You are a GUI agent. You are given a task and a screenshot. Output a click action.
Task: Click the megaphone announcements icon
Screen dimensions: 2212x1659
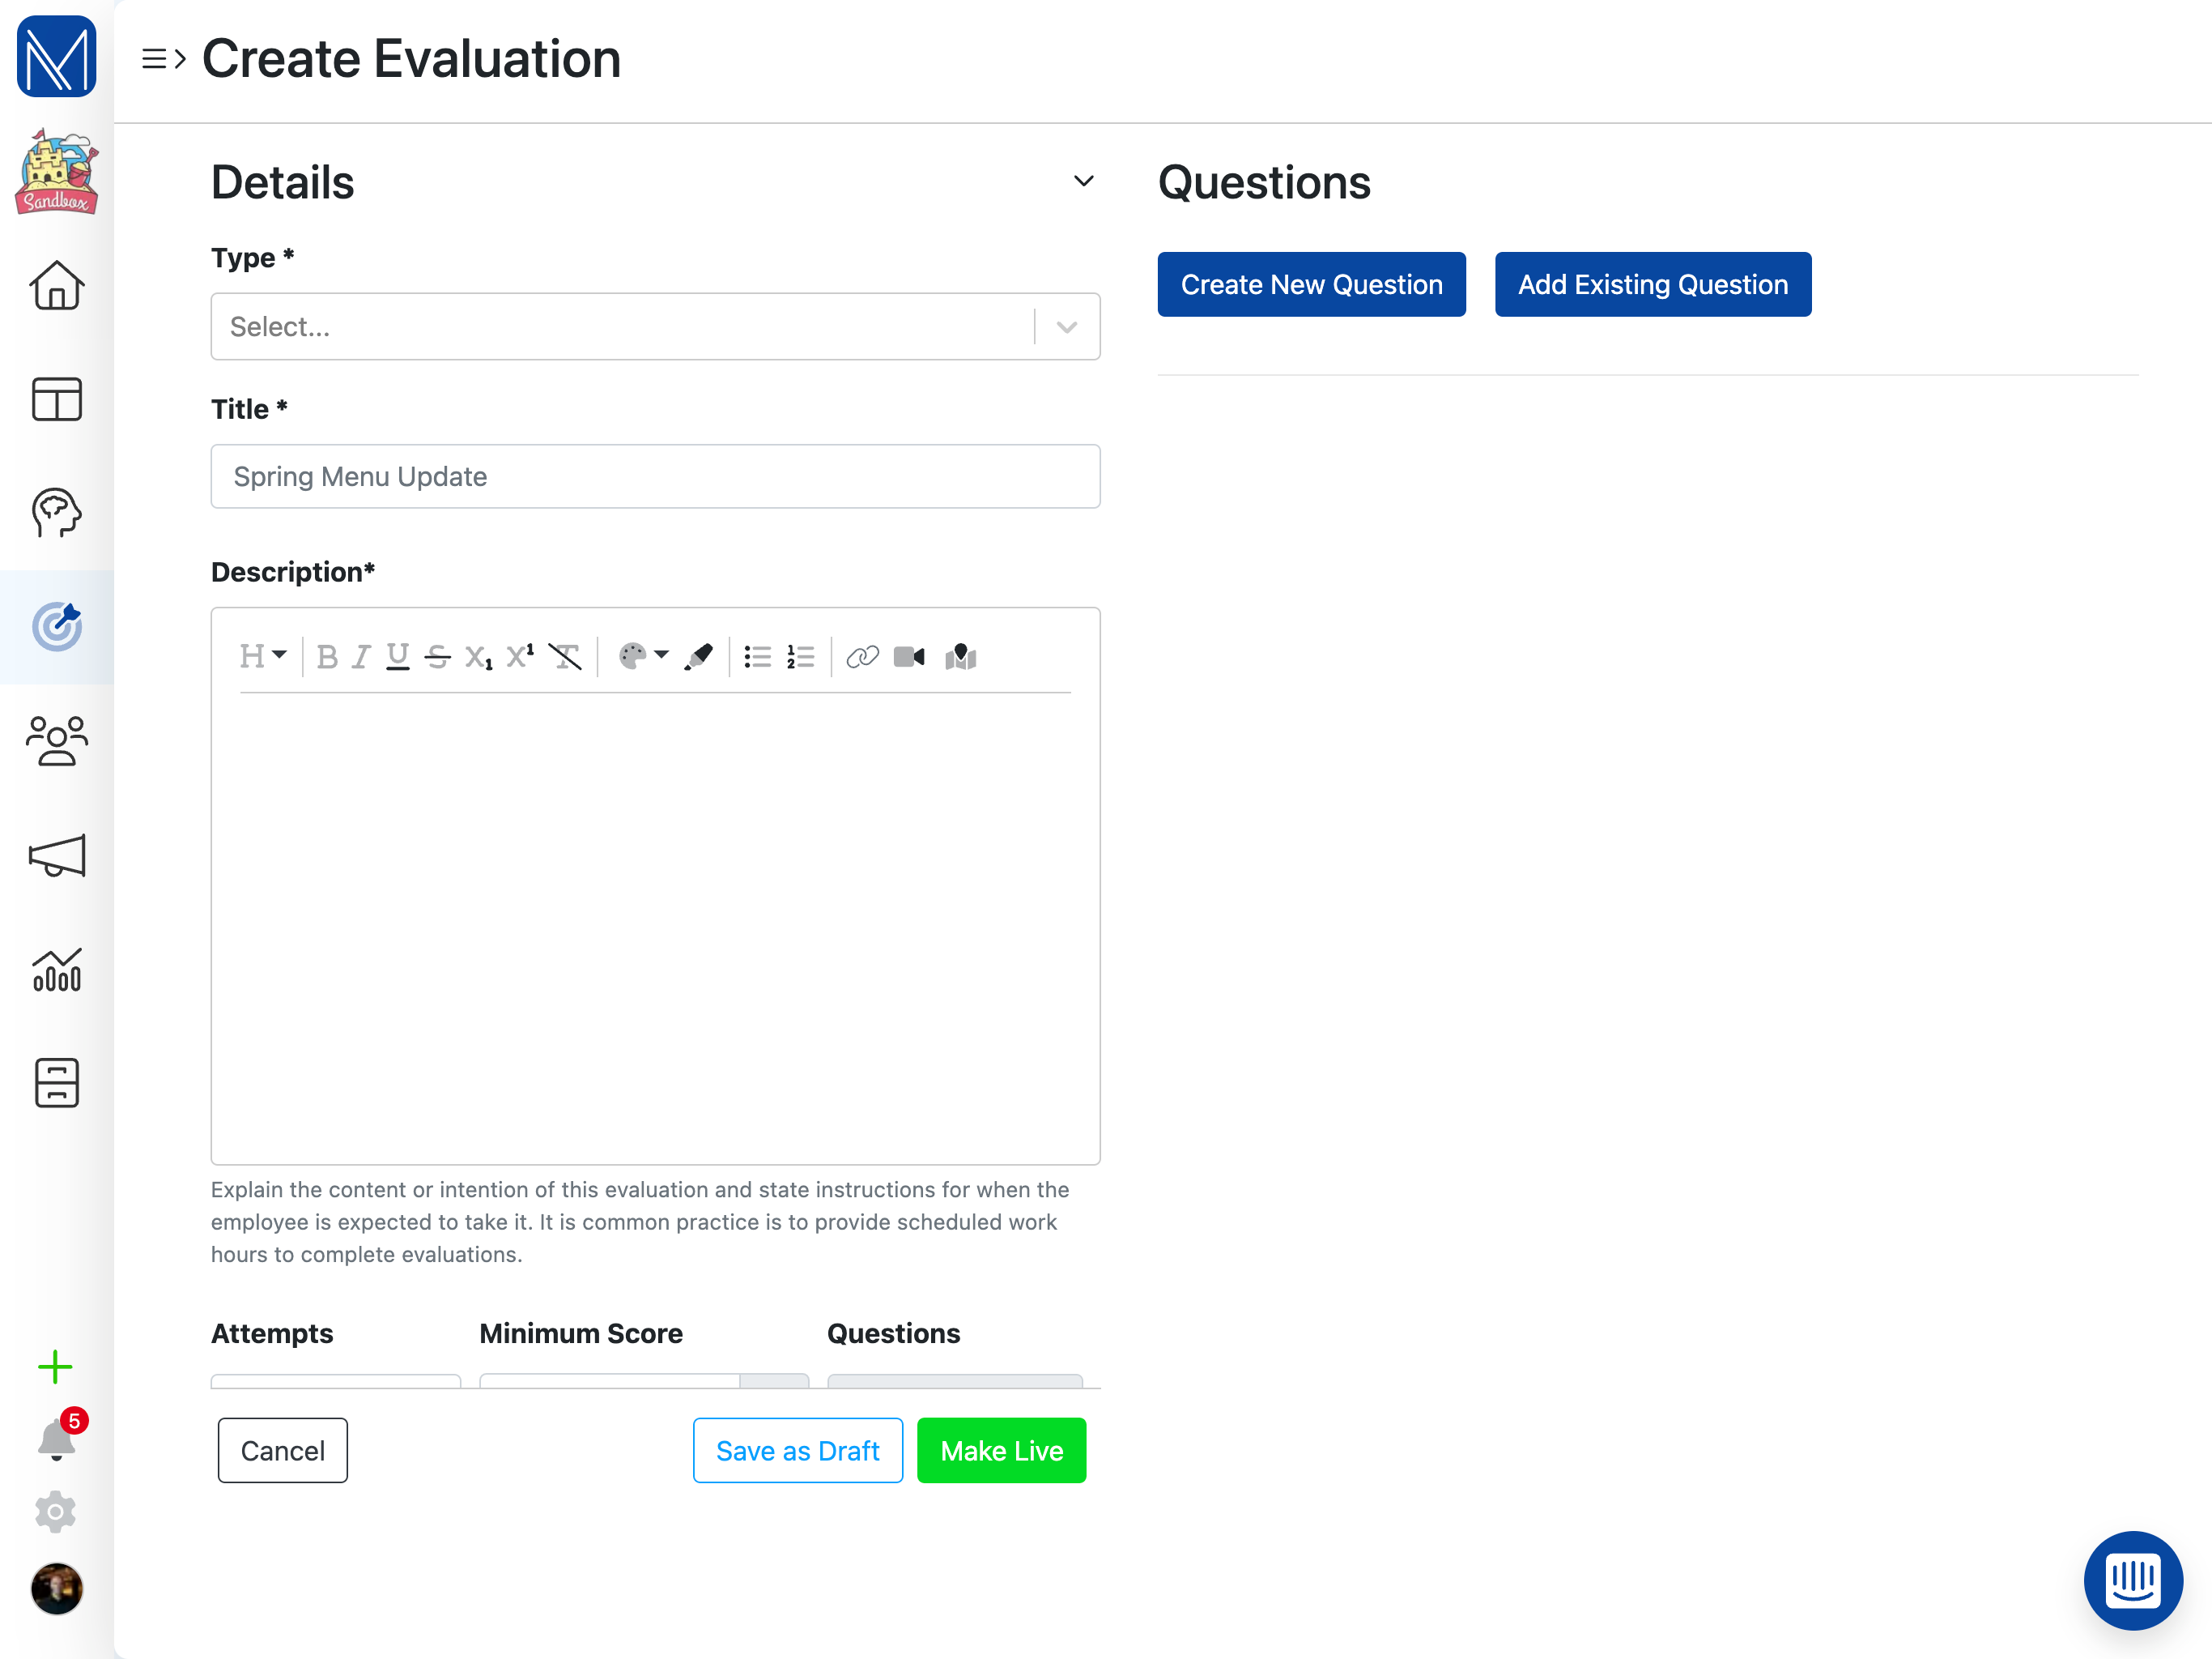tap(57, 855)
